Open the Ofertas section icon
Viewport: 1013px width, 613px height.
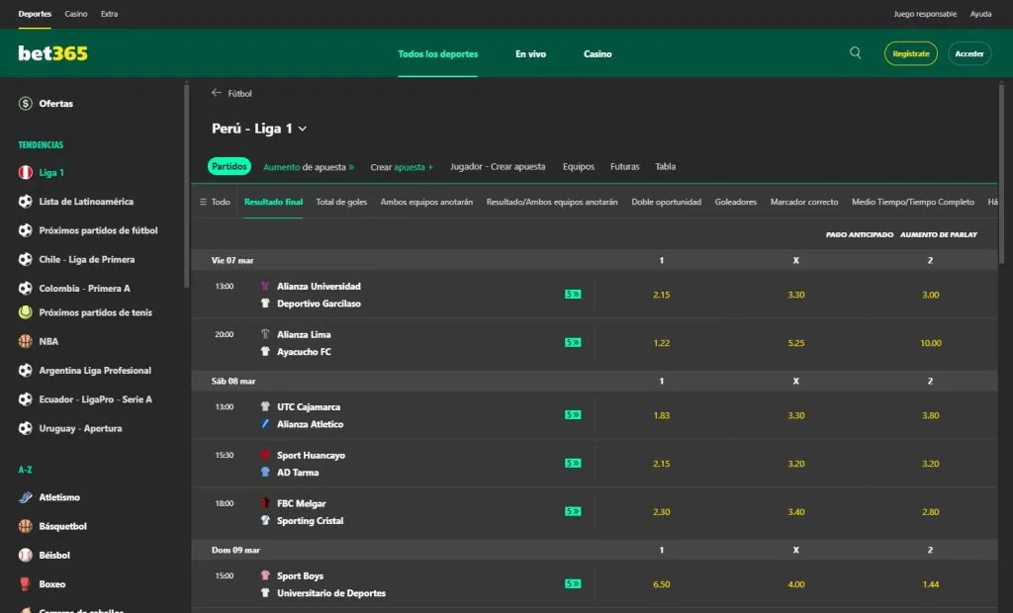25,103
